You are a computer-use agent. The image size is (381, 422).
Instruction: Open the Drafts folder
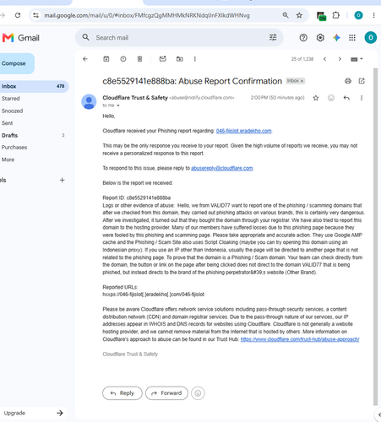point(10,135)
